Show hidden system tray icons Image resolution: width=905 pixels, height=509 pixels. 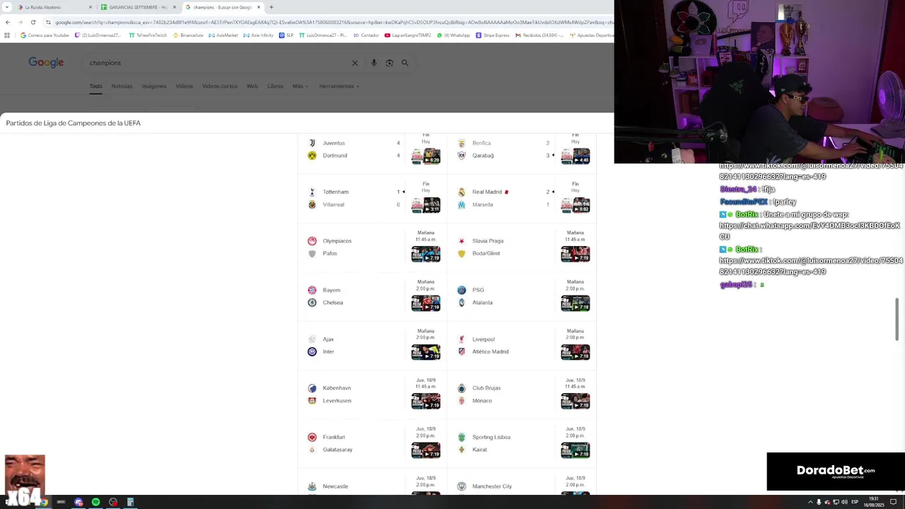tap(810, 502)
